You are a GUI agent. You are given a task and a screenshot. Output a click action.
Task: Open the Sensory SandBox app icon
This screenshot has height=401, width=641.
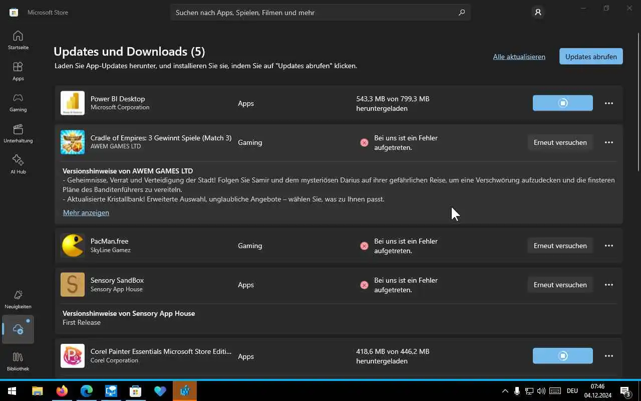click(x=73, y=285)
